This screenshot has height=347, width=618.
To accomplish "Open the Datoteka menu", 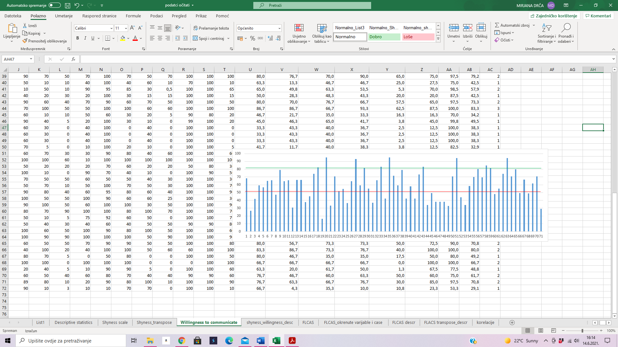I will [13, 16].
